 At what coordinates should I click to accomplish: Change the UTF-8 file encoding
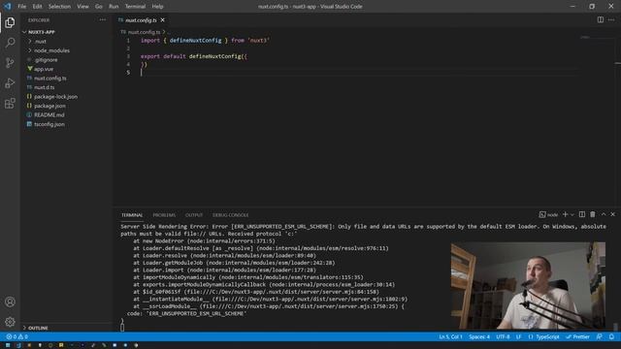(503, 336)
